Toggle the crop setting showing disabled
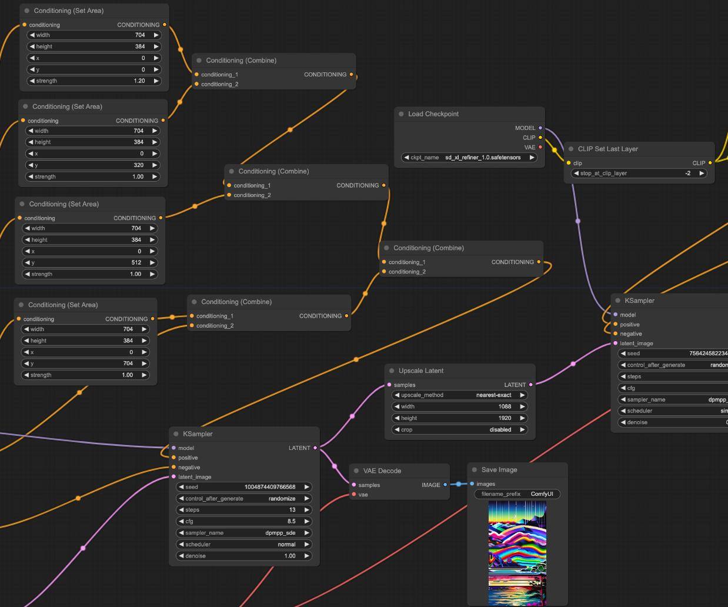This screenshot has width=728, height=607. click(x=459, y=430)
